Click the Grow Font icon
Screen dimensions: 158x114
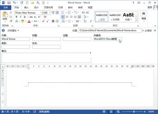43,21
